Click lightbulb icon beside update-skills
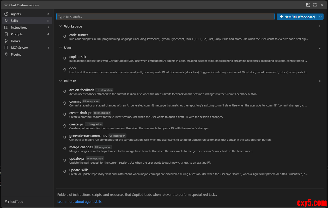 (65, 172)
